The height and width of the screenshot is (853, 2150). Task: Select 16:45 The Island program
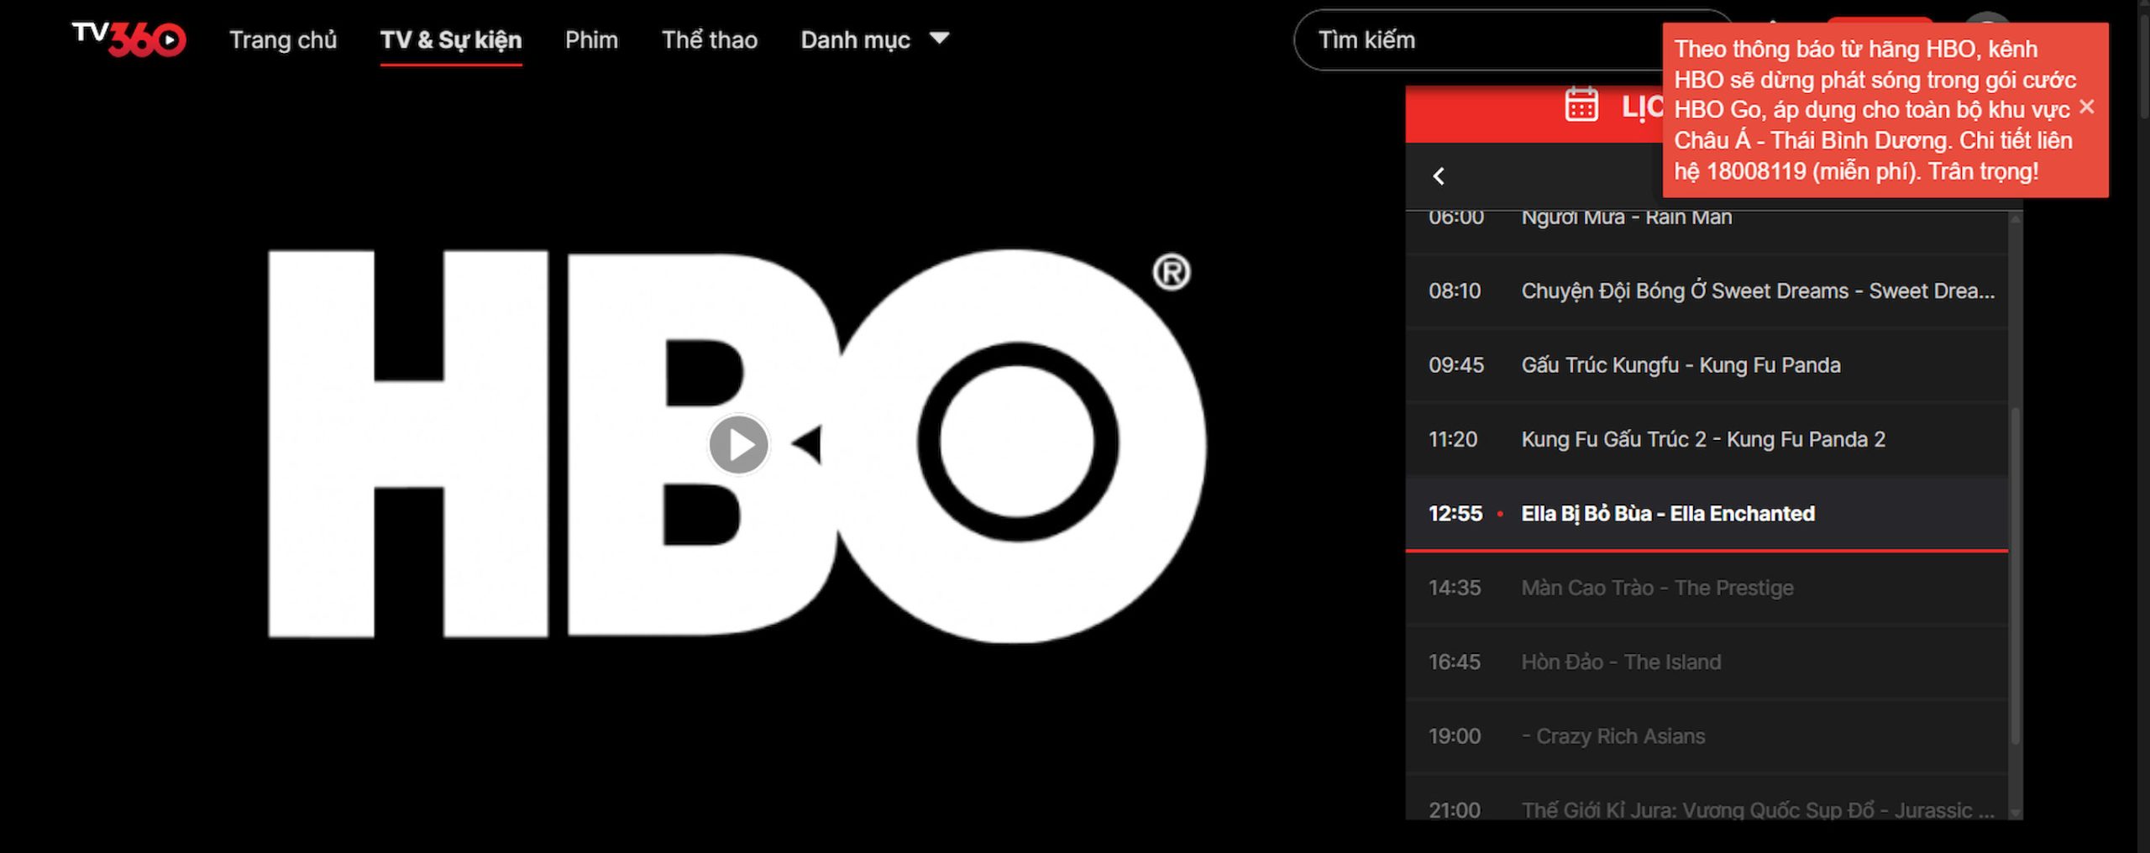1707,662
